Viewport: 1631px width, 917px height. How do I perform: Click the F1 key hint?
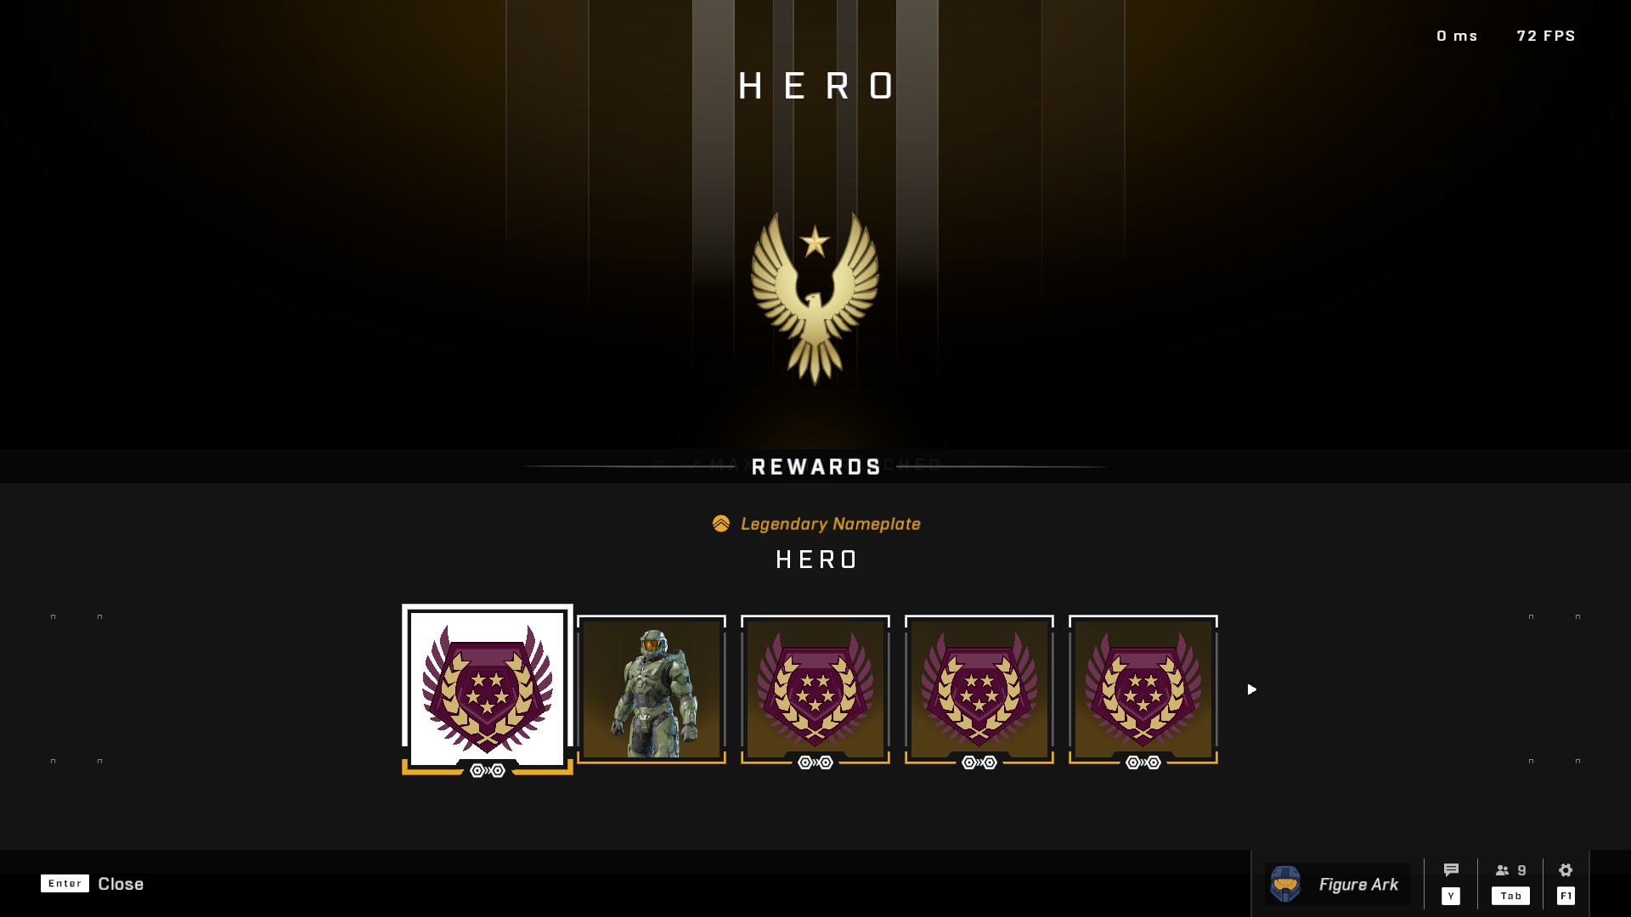coord(1566,896)
